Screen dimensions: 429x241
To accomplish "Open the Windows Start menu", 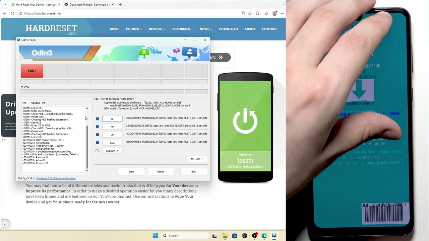I will click(x=155, y=236).
